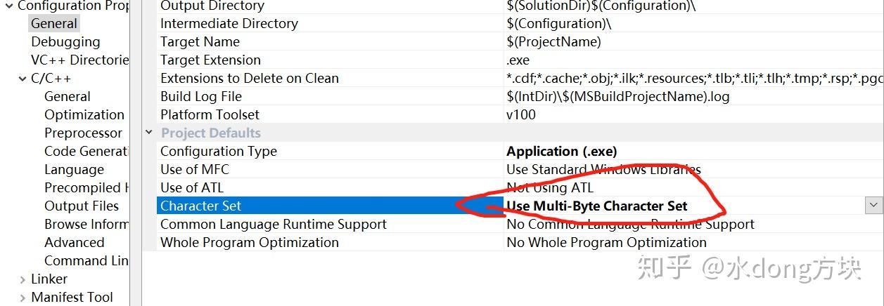The image size is (884, 306).
Task: Click the Configuration Type property row
Action: point(219,151)
